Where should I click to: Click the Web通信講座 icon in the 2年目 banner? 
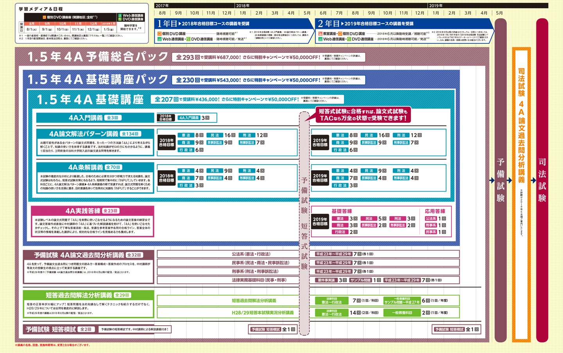tap(320, 39)
